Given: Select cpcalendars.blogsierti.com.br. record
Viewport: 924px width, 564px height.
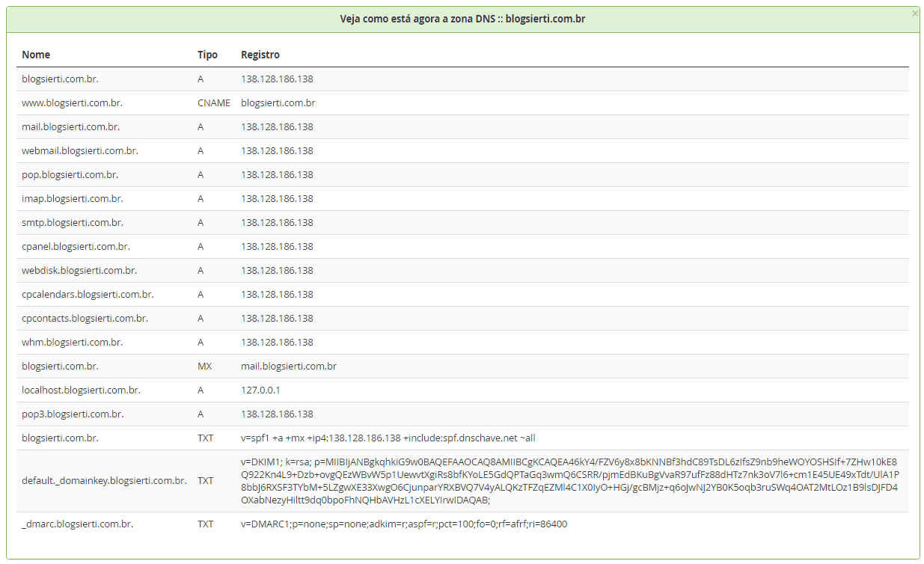Looking at the screenshot, I should tap(88, 294).
